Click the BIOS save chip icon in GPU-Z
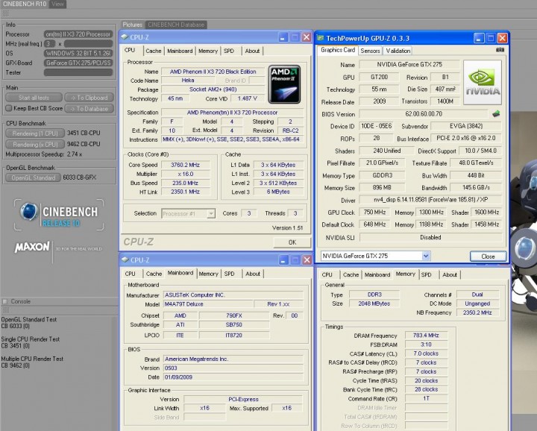Image resolution: width=537 pixels, height=431 pixels. click(x=495, y=114)
